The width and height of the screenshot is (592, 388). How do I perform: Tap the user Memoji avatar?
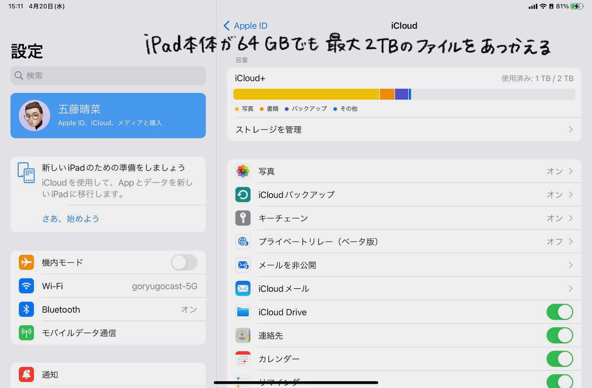click(34, 116)
